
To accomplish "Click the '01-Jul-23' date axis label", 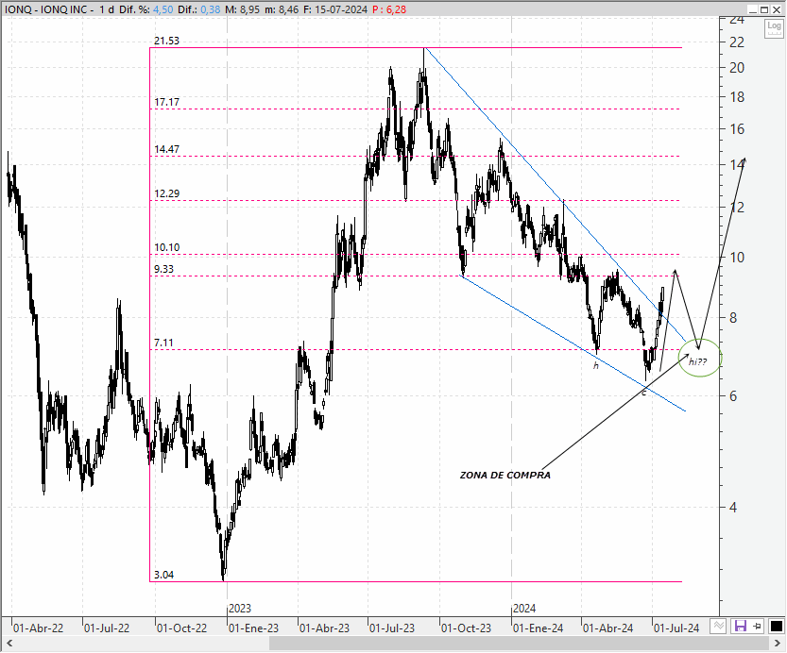I will [x=392, y=628].
